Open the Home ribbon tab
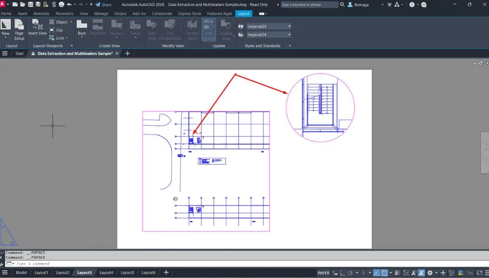The width and height of the screenshot is (489, 278). 6,14
